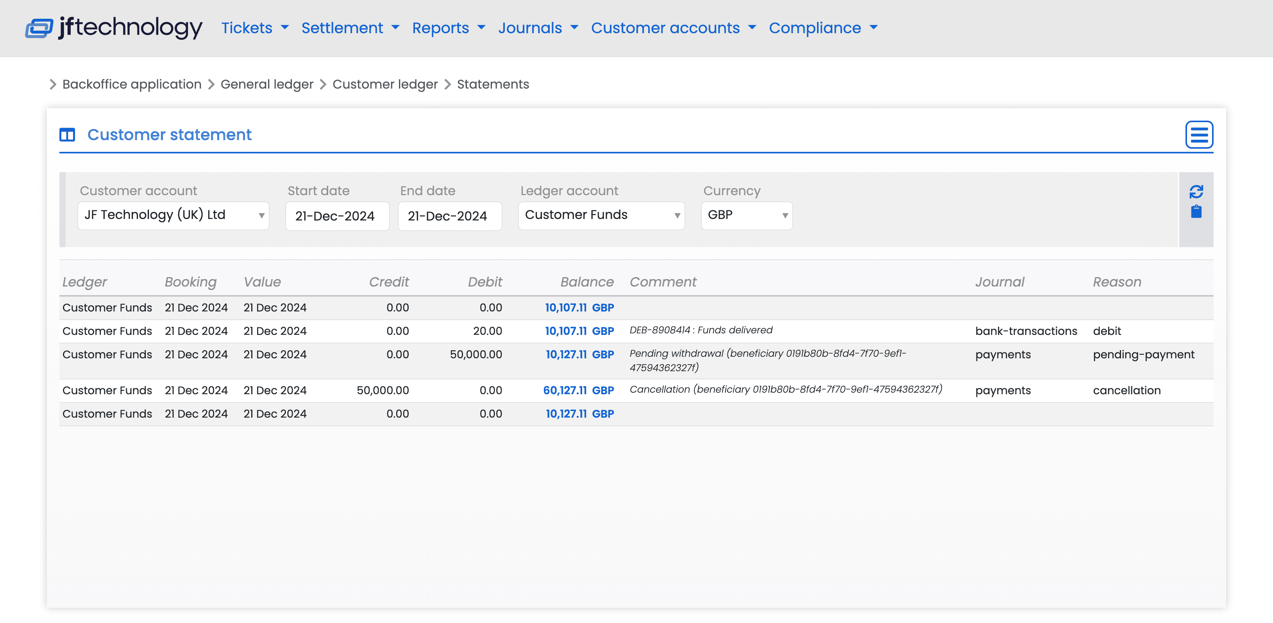Screen dimensions: 1273x623
Task: Open the Settlement menu
Action: coord(350,28)
